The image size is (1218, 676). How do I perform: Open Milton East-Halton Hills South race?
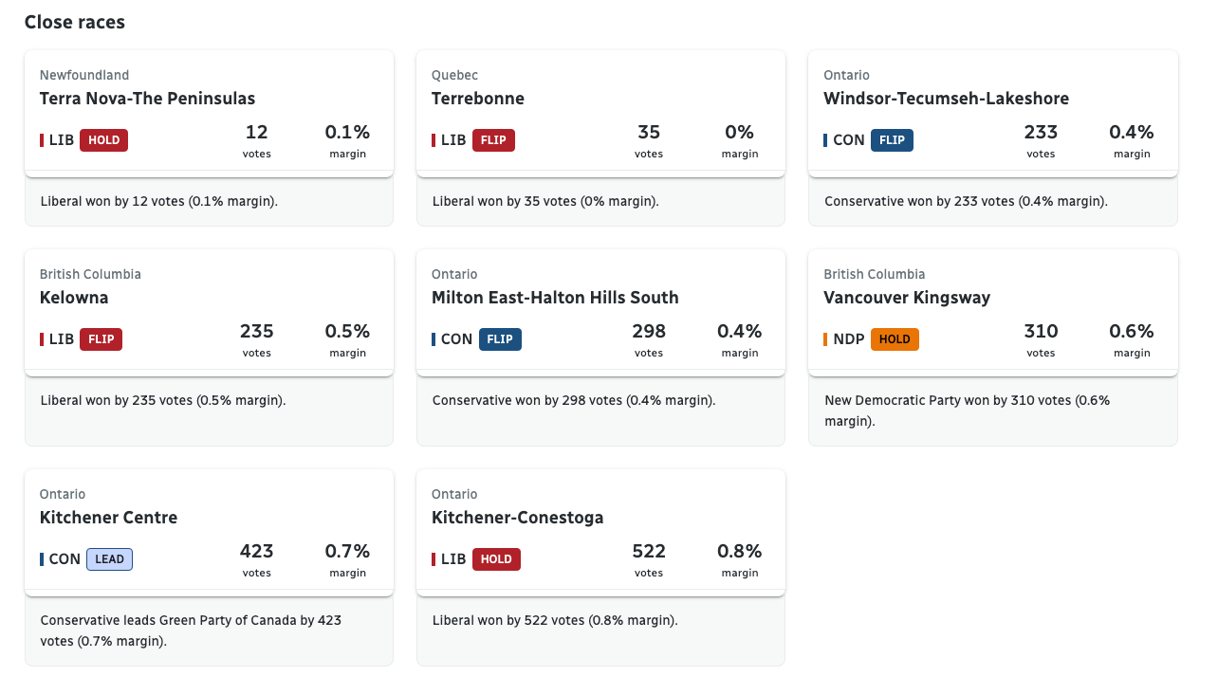555,298
